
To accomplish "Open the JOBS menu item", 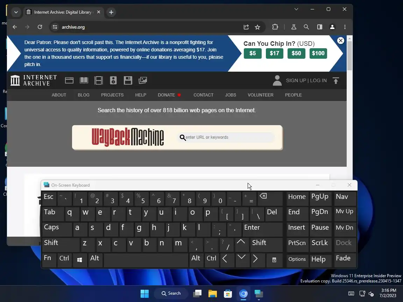I will tap(231, 95).
